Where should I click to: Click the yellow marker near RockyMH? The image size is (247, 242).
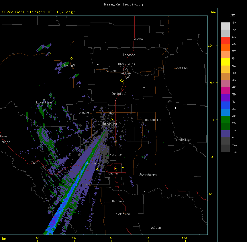pos(72,59)
